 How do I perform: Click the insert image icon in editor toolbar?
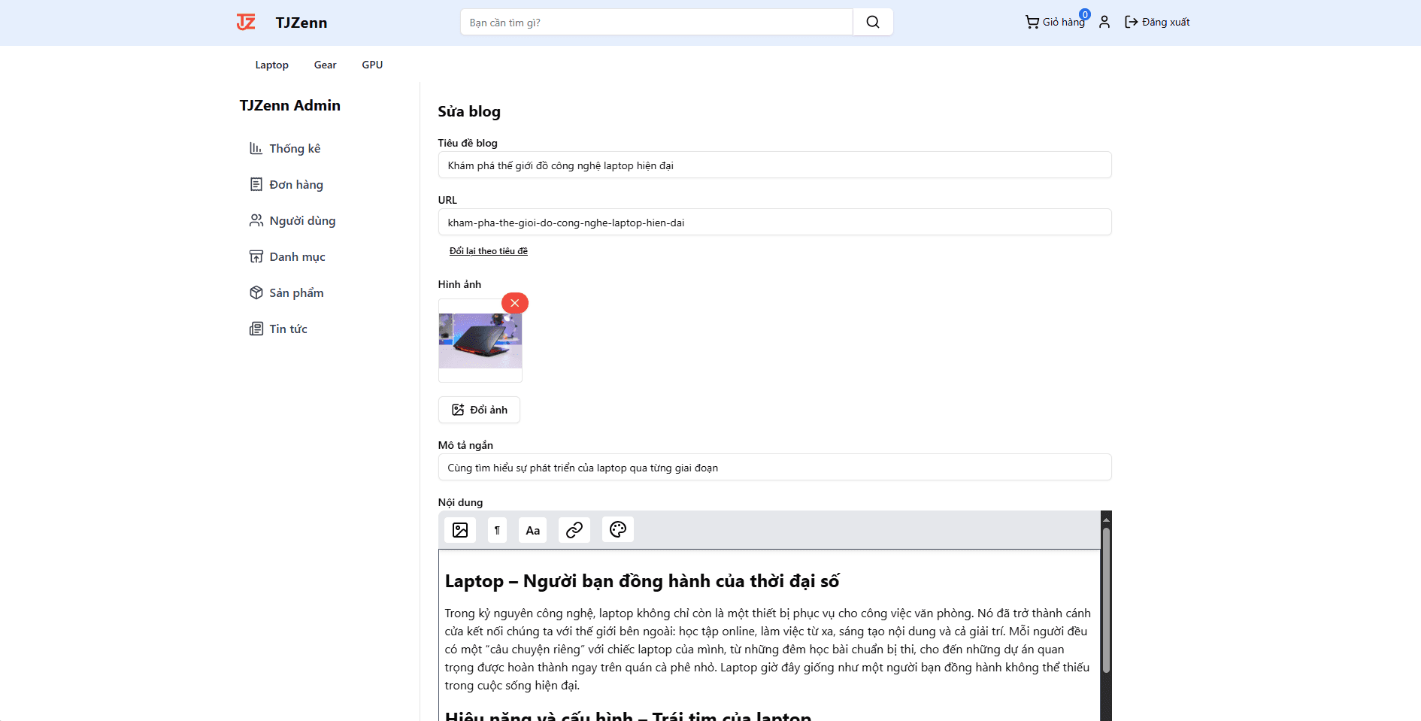(460, 530)
